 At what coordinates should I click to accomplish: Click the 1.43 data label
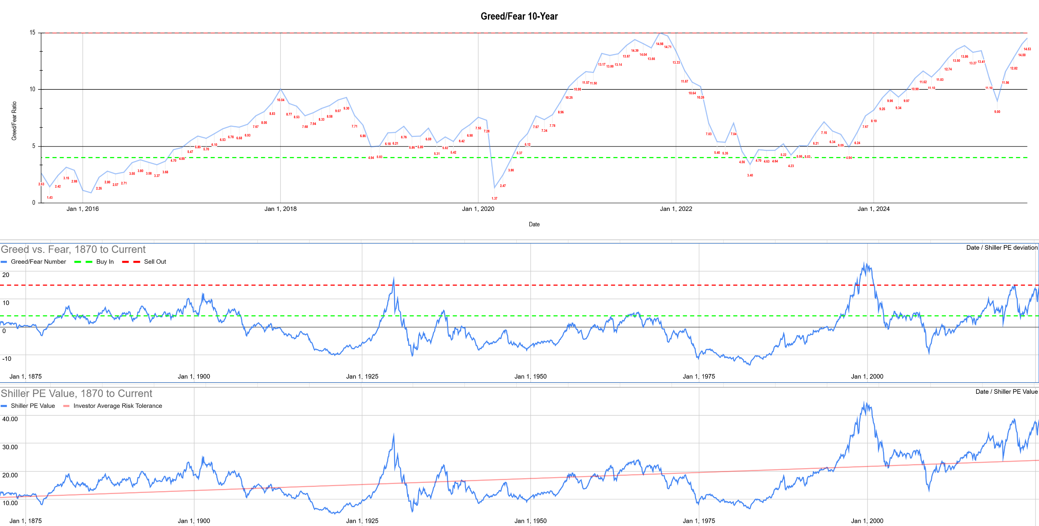(50, 198)
